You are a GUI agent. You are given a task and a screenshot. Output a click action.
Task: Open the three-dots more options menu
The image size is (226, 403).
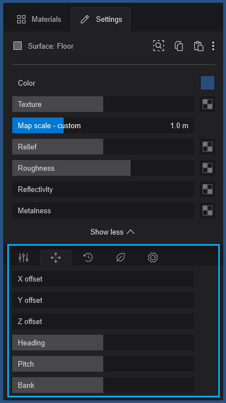pos(213,46)
